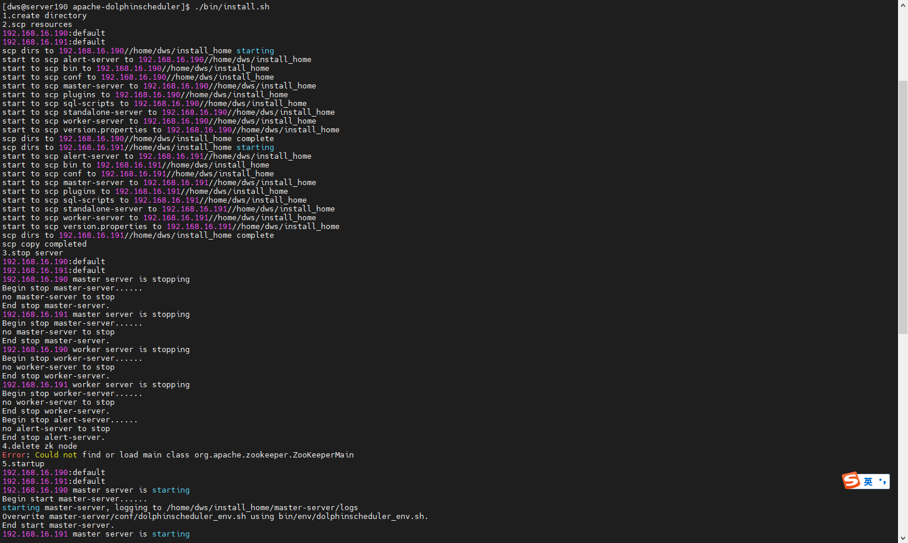This screenshot has height=543, width=908.
Task: Click the '2.scp resources' output line
Action: click(x=37, y=25)
